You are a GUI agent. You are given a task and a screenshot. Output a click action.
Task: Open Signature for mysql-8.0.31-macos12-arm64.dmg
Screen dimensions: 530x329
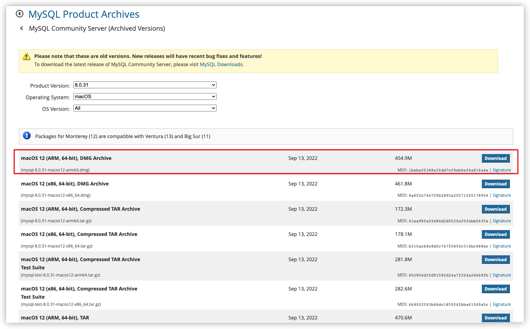point(502,170)
